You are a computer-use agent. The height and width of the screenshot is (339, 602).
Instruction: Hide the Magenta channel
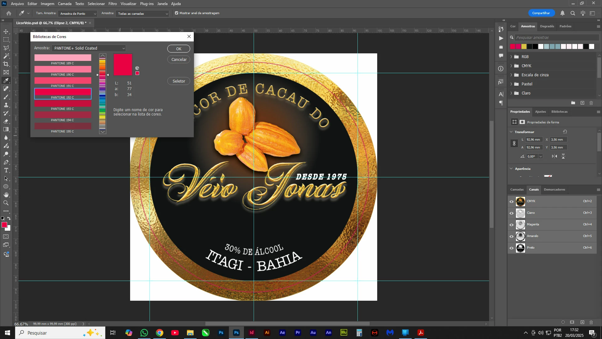point(511,225)
